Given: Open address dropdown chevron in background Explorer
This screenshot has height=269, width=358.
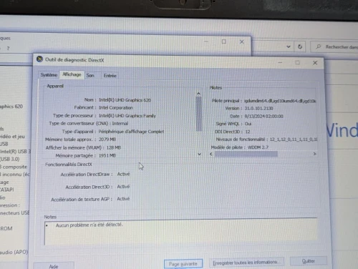Looking at the screenshot, I should [x=289, y=47].
